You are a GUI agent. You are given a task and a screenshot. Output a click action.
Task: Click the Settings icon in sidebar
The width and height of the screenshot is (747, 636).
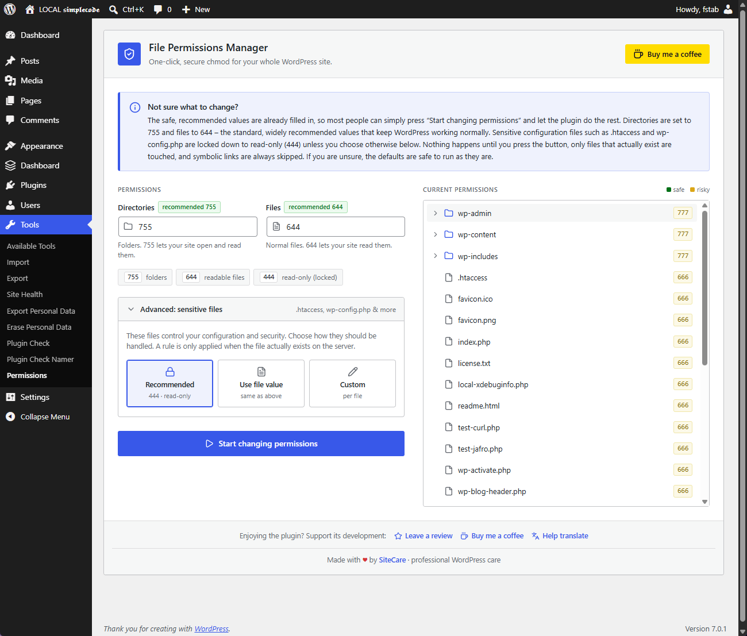tap(10, 397)
